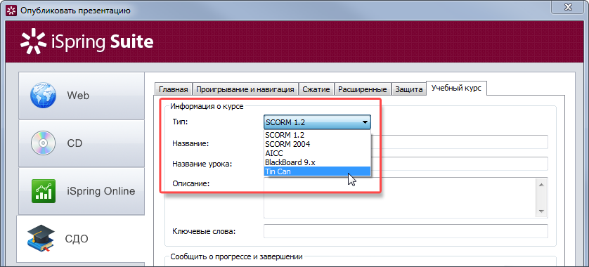Click the description scrollbar up arrow

coord(541,184)
